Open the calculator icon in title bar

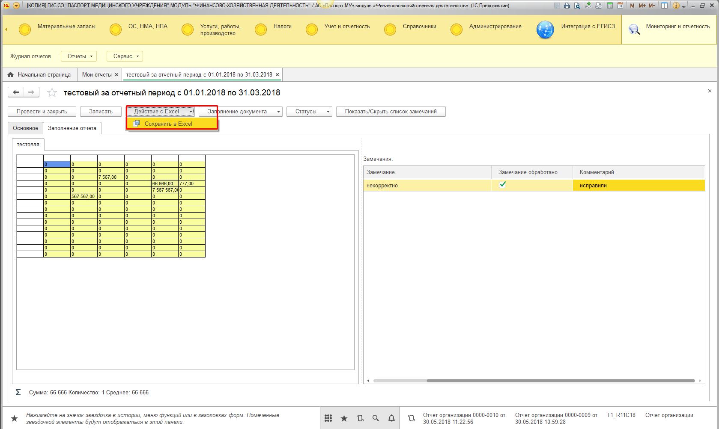(x=610, y=6)
